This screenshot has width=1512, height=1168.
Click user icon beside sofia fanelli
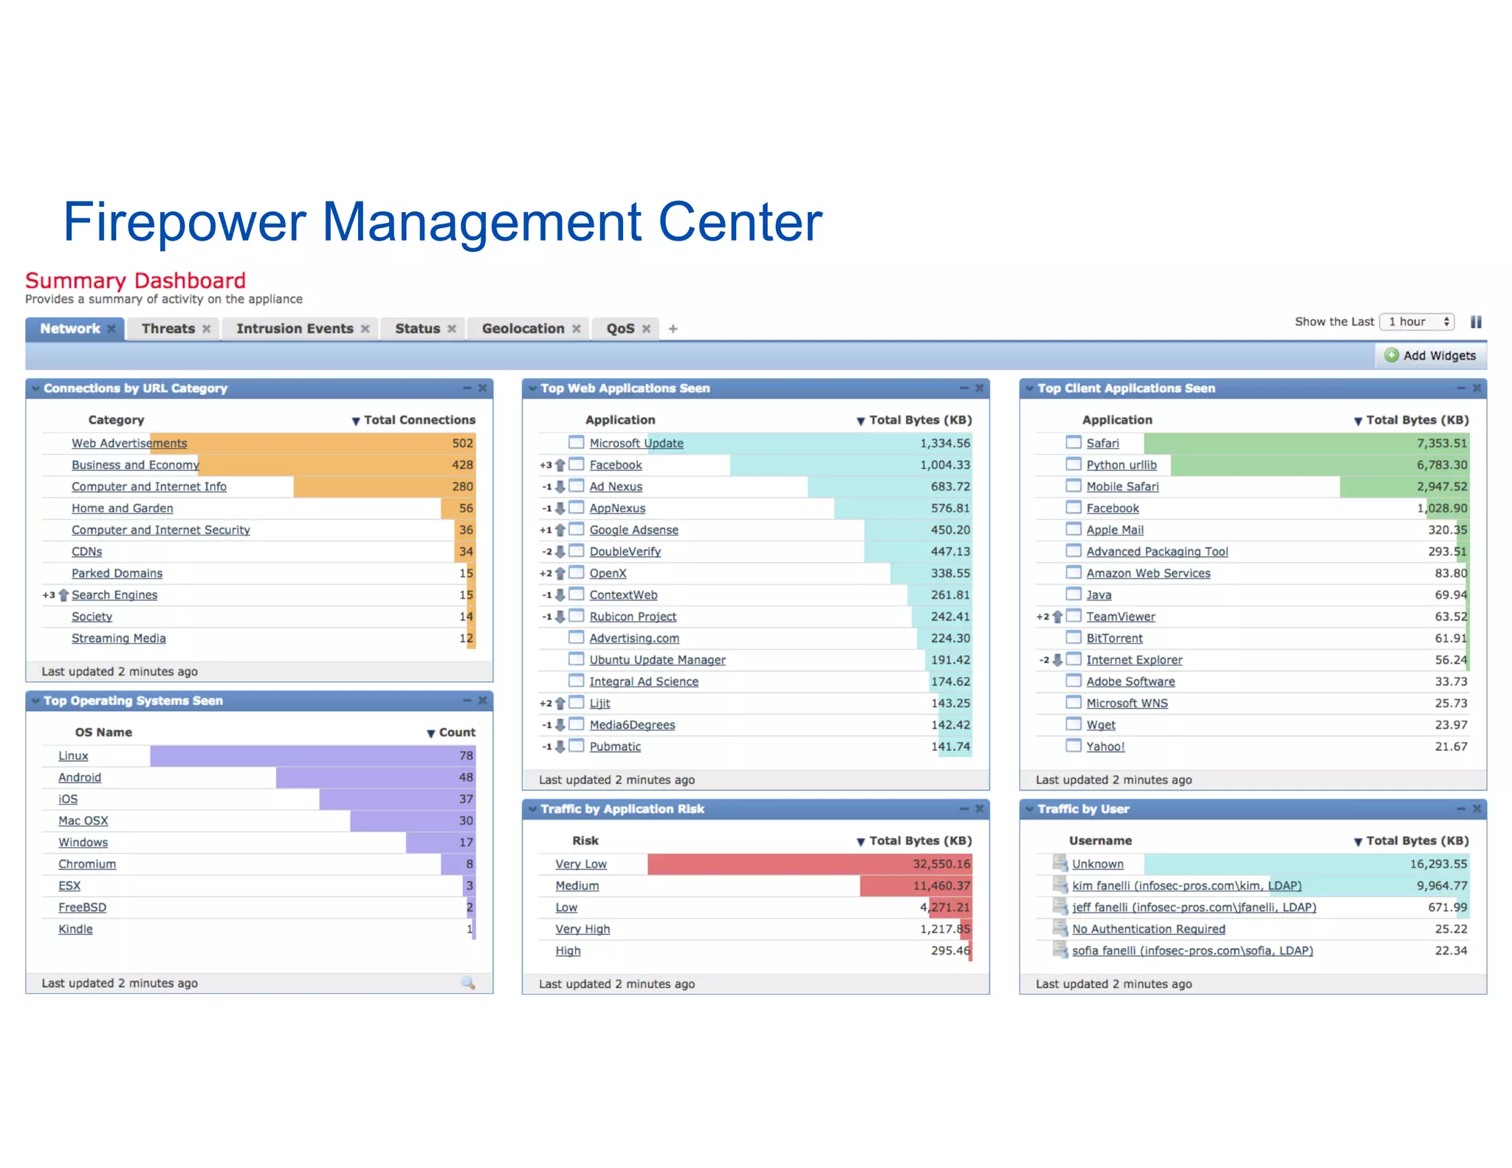(x=1060, y=949)
